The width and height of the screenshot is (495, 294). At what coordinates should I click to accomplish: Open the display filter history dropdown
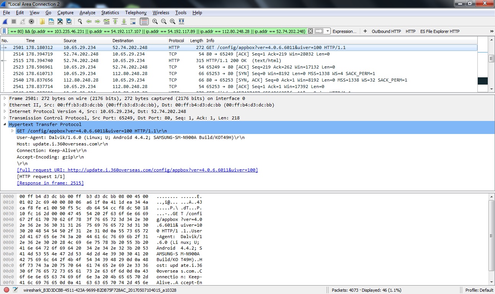point(328,31)
